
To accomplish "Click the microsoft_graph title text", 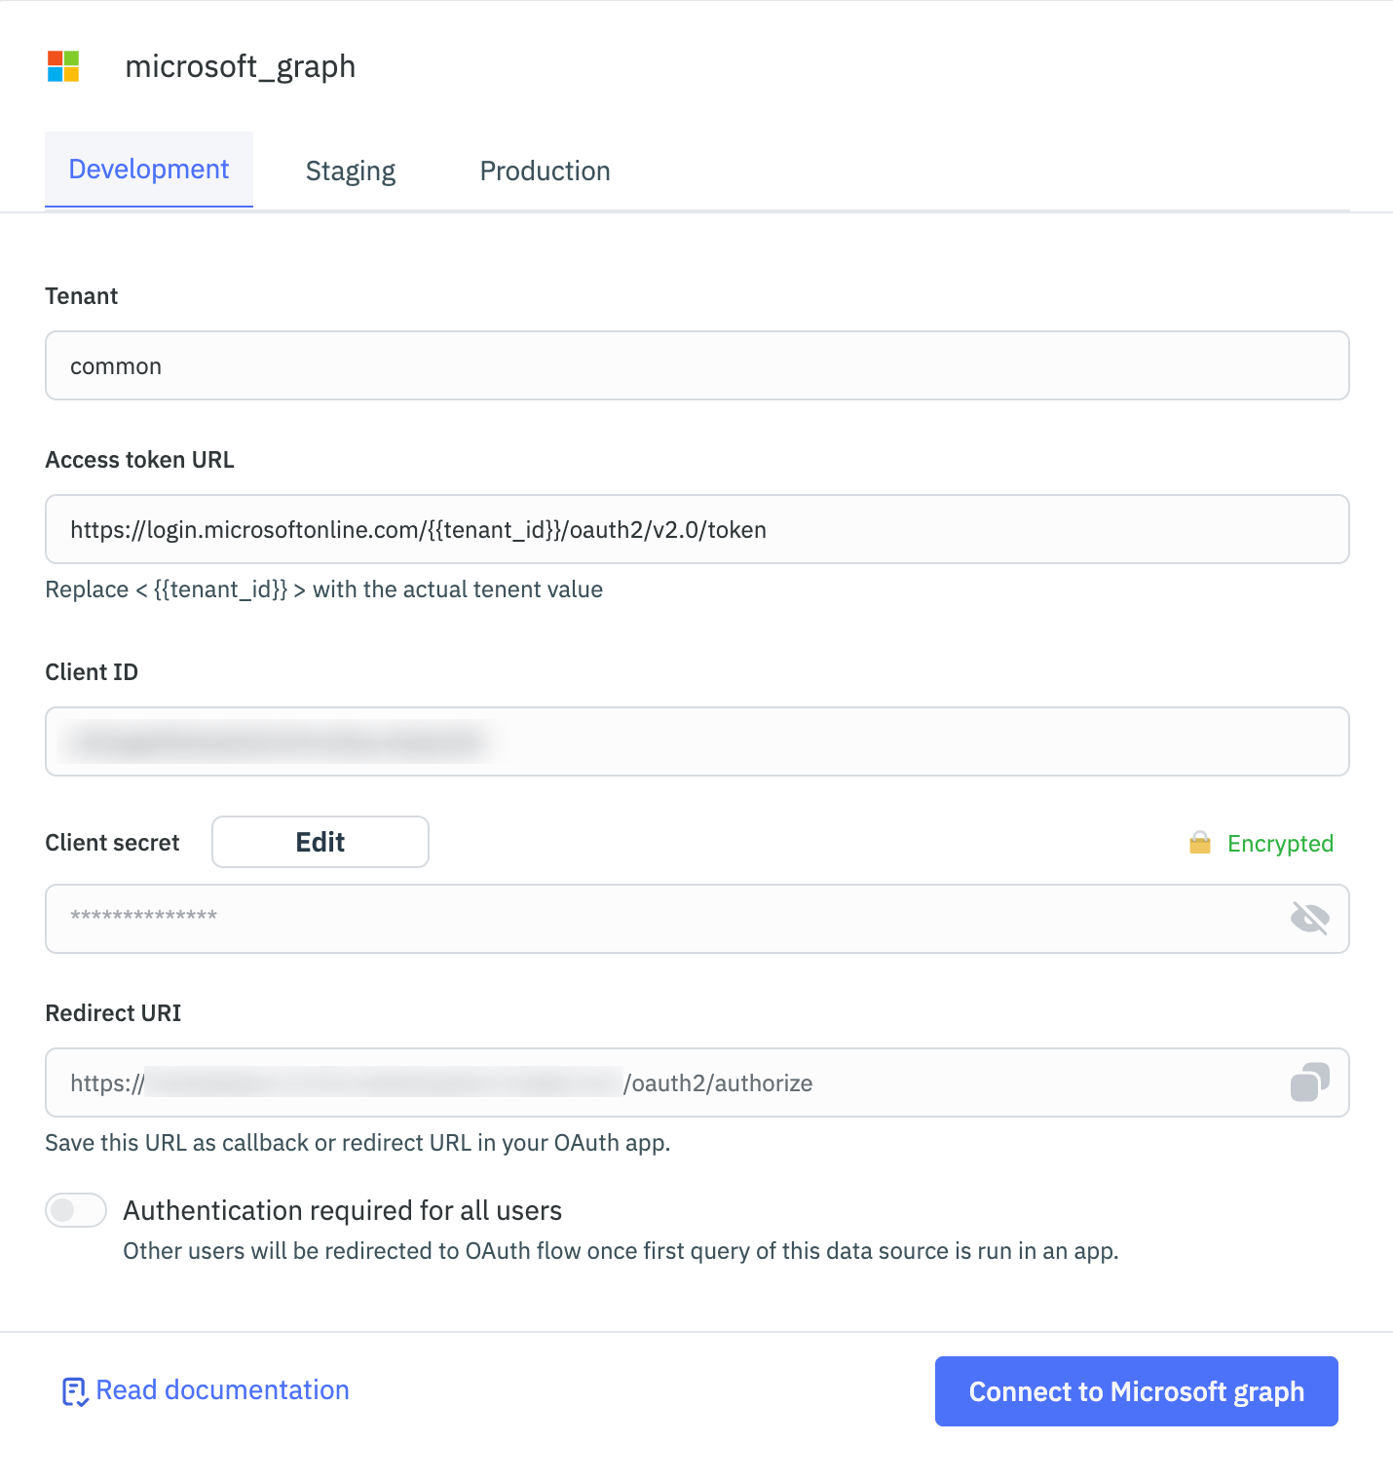I will [239, 66].
